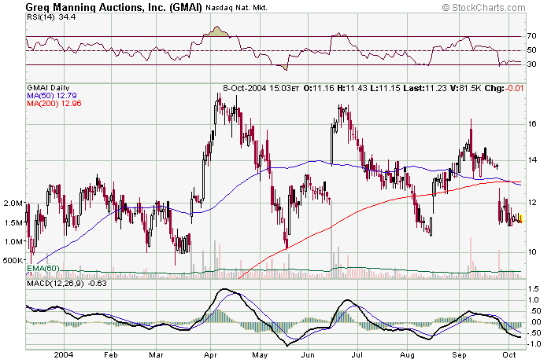
Task: Click the high price 'H:11.43'
Action: (353, 88)
